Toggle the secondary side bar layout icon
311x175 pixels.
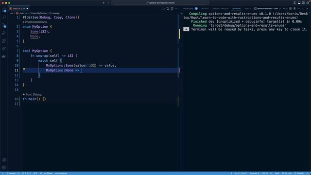303,3
